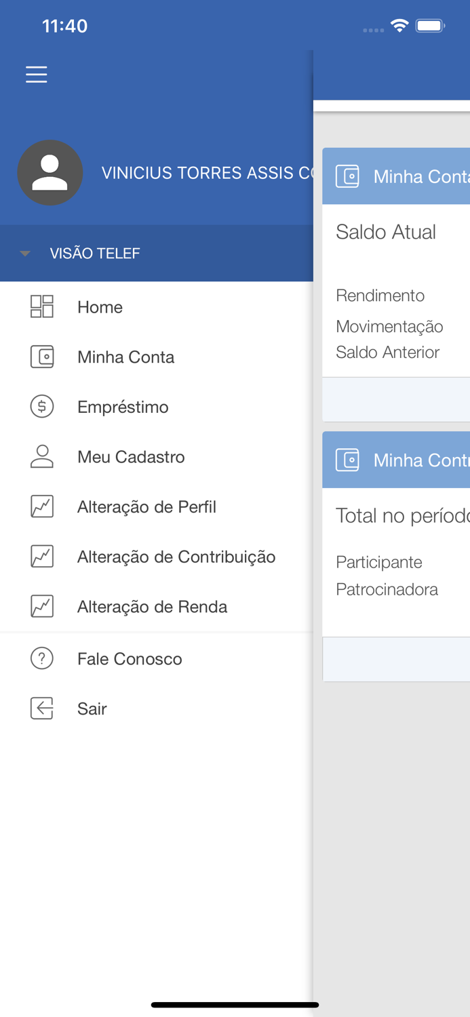Image resolution: width=470 pixels, height=1017 pixels.
Task: Click the Fale Conosco question mark icon
Action: point(41,658)
